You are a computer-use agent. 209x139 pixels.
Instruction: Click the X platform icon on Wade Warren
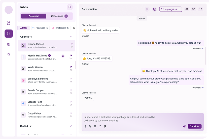coord(23,69)
